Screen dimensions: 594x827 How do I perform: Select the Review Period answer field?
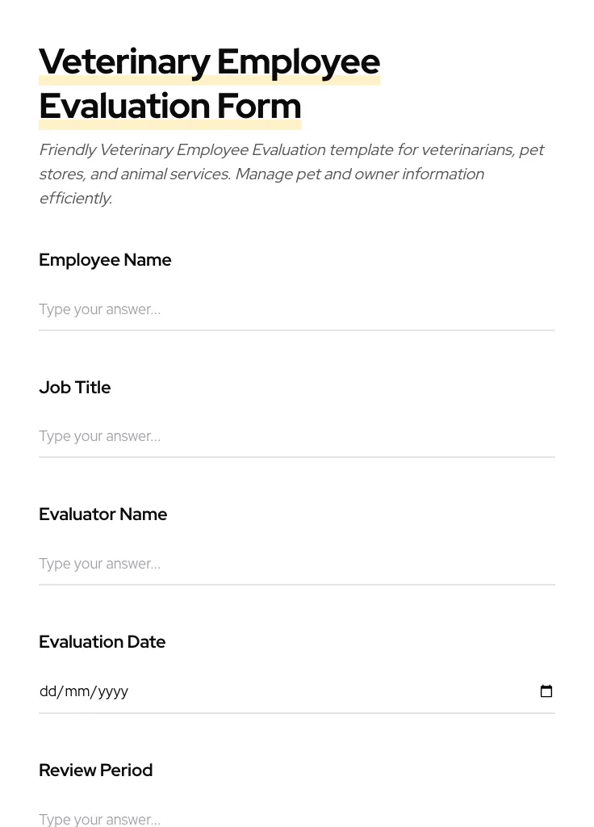(242, 818)
